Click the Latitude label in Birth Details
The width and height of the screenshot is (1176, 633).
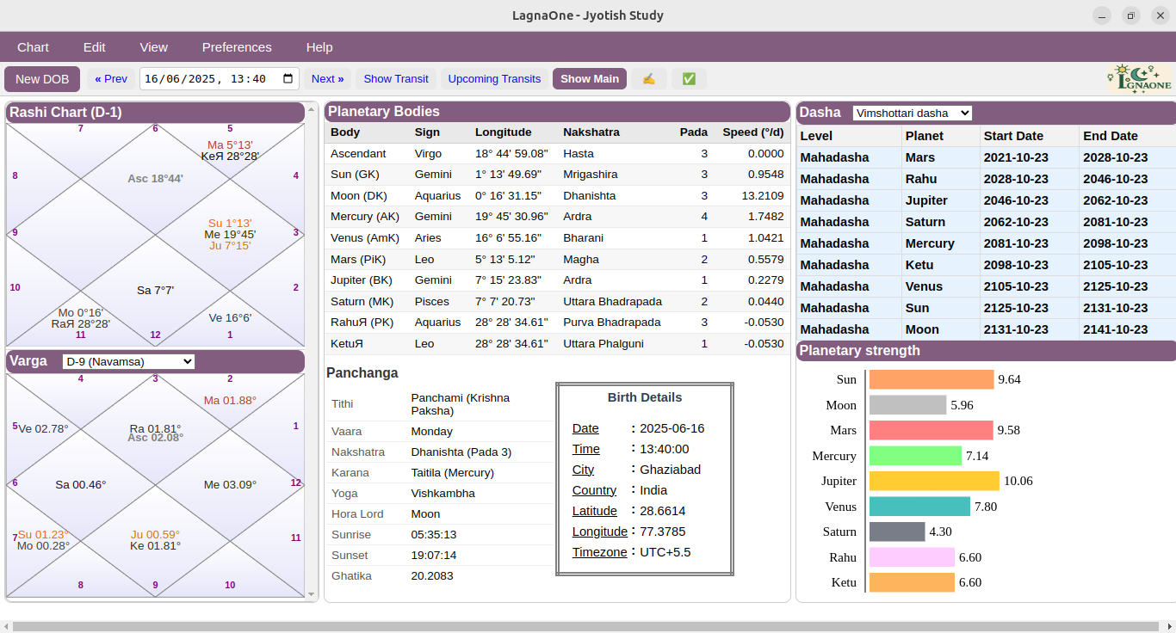click(x=595, y=511)
